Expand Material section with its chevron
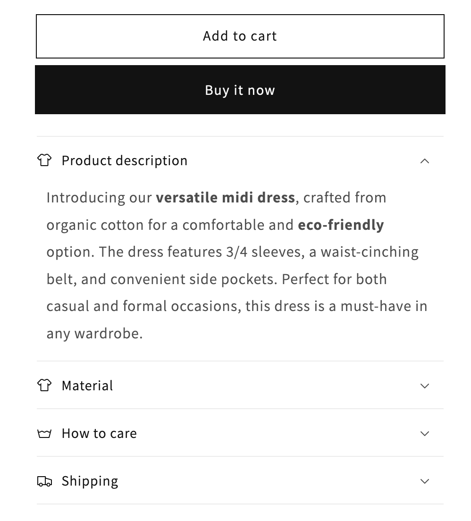471x521 pixels. [425, 386]
